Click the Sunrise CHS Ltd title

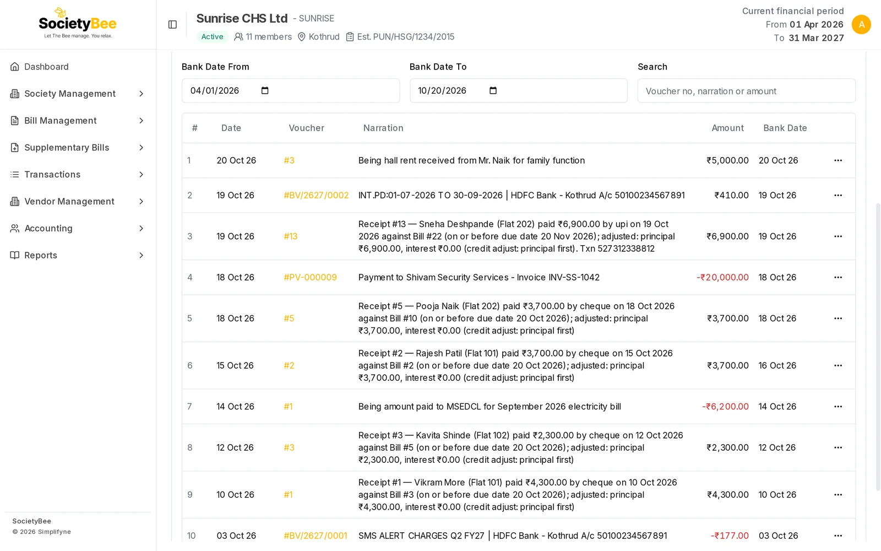242,18
